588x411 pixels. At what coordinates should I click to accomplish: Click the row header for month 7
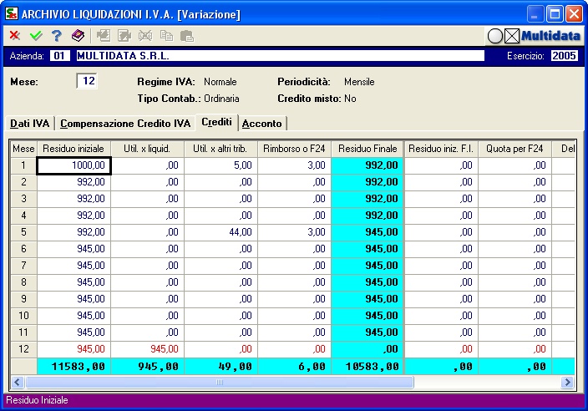point(23,266)
